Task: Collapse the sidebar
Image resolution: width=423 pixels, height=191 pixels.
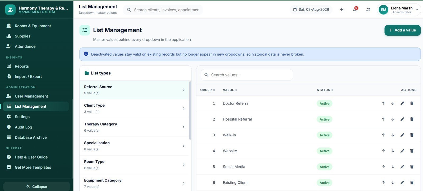Action: click(x=36, y=187)
